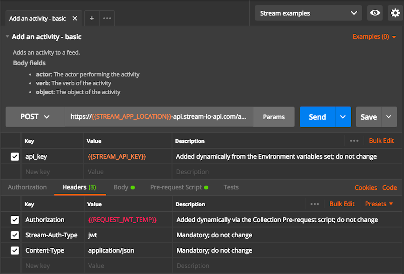
Task: Open the params table options ellipsis
Action: click(354, 141)
